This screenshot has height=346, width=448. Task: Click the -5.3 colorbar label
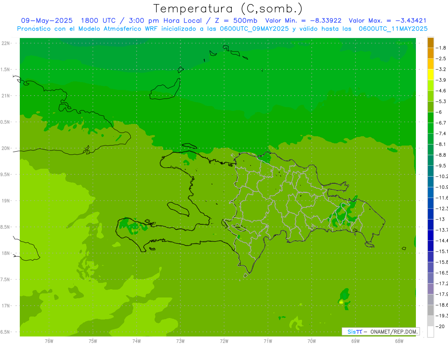point(441,101)
